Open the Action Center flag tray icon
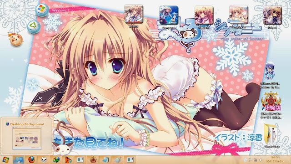Image resolution: width=291 pixels, height=164 pixels. click(250, 160)
